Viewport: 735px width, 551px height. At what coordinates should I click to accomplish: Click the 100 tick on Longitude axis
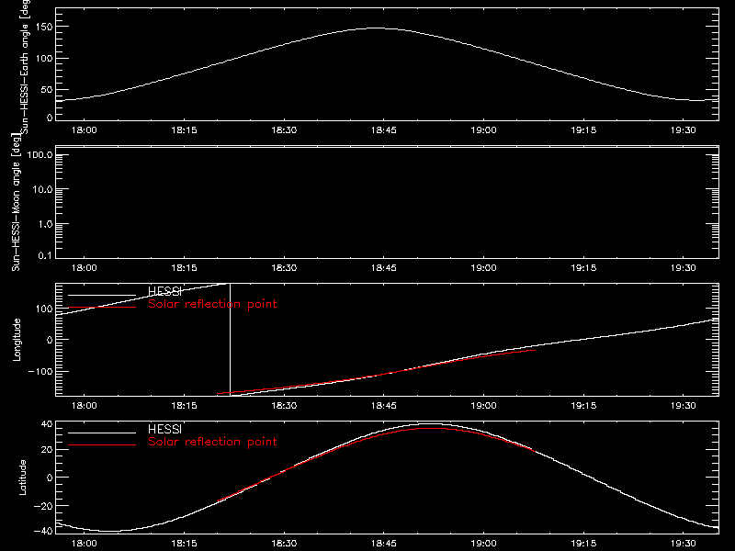[44, 309]
